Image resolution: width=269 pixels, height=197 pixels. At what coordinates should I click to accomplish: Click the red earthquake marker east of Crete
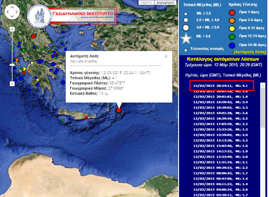[x=119, y=110]
